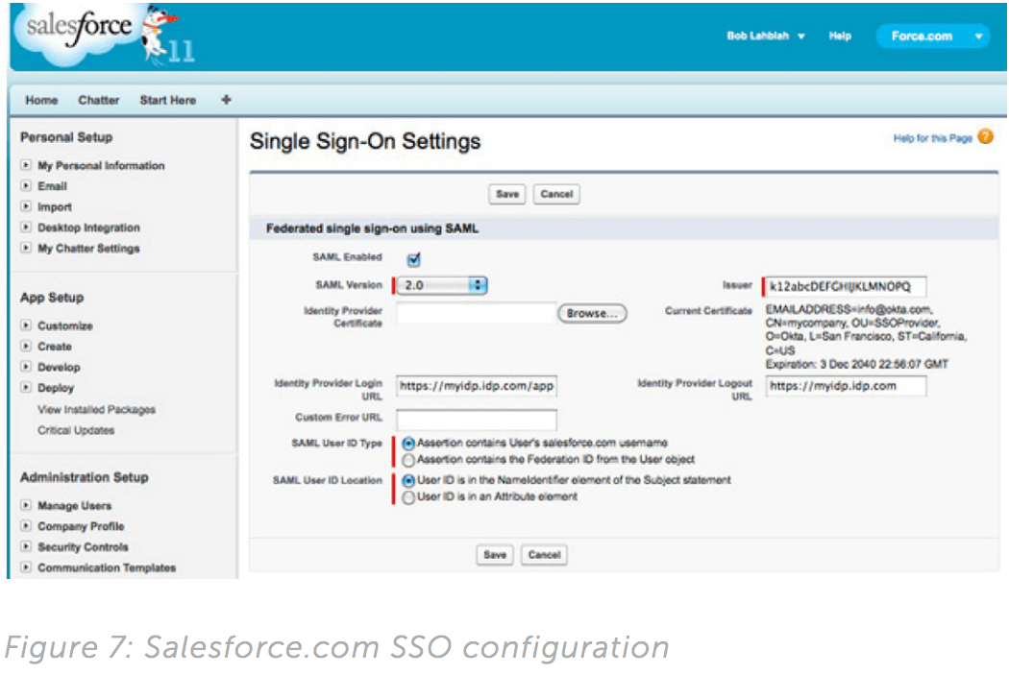Select Federation ID from User object option
The width and height of the screenshot is (1009, 674).
409,460
